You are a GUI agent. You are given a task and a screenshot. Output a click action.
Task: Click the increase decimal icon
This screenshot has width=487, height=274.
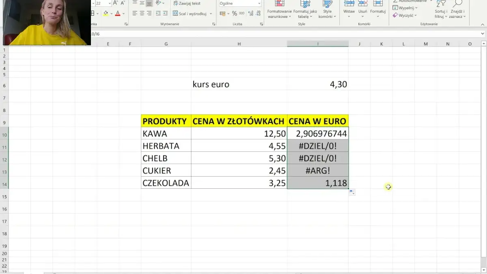pos(250,13)
